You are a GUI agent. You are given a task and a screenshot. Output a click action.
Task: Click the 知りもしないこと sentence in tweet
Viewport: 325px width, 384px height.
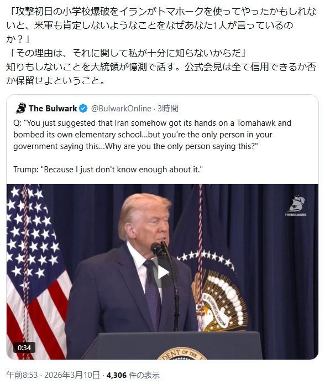pos(161,74)
